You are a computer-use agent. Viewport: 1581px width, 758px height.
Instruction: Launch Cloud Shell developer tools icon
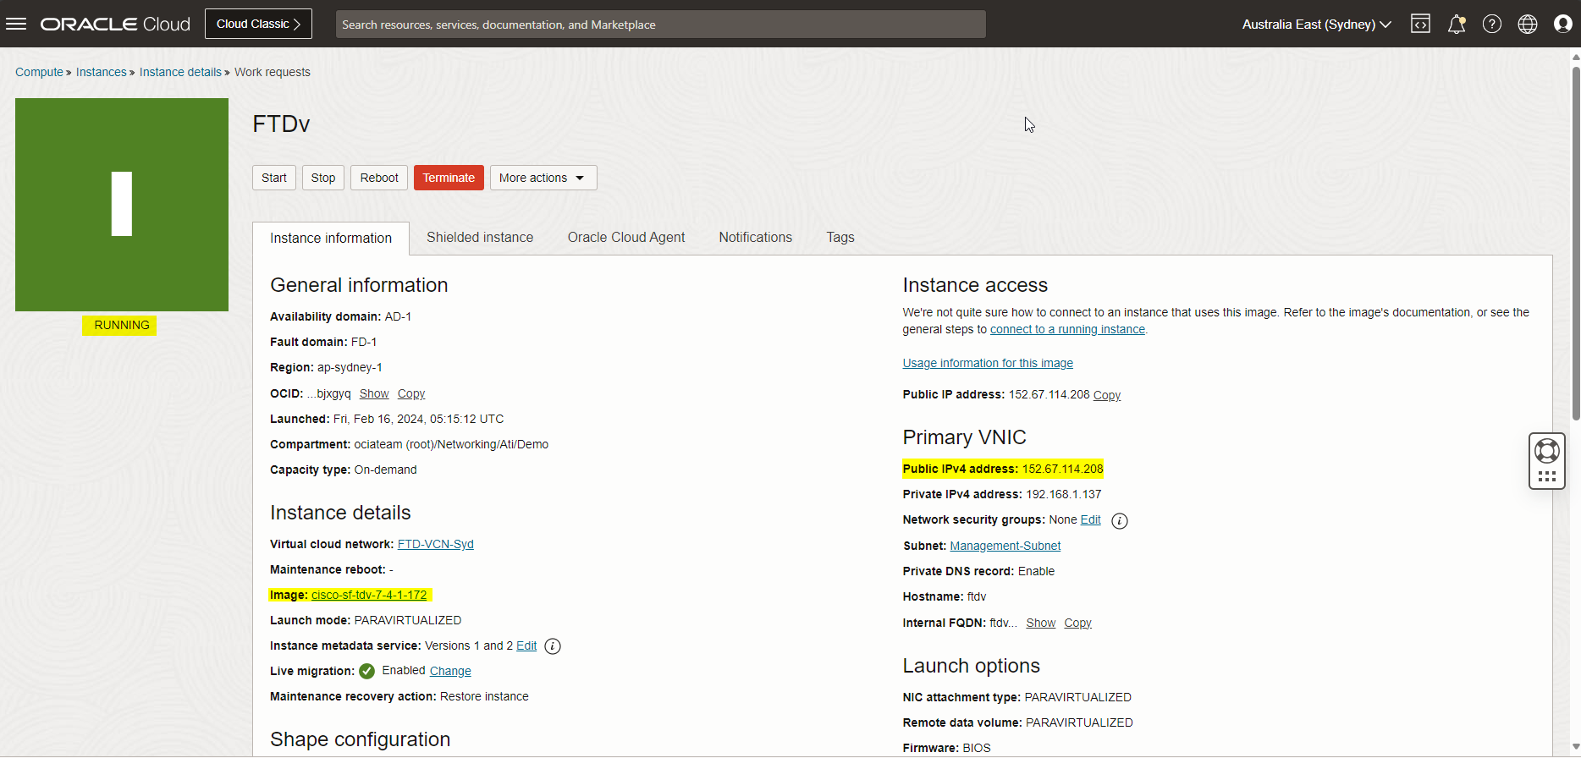(1420, 24)
